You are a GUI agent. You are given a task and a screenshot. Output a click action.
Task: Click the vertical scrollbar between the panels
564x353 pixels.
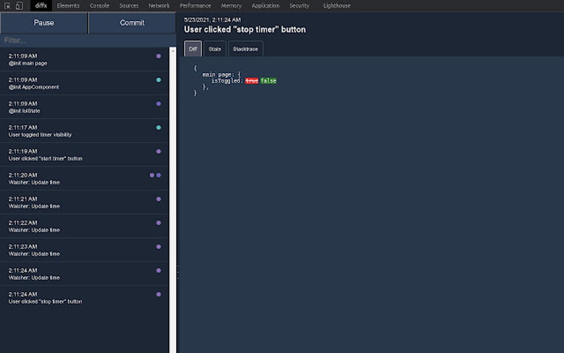[172, 166]
